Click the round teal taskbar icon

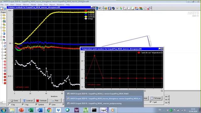click(x=68, y=110)
